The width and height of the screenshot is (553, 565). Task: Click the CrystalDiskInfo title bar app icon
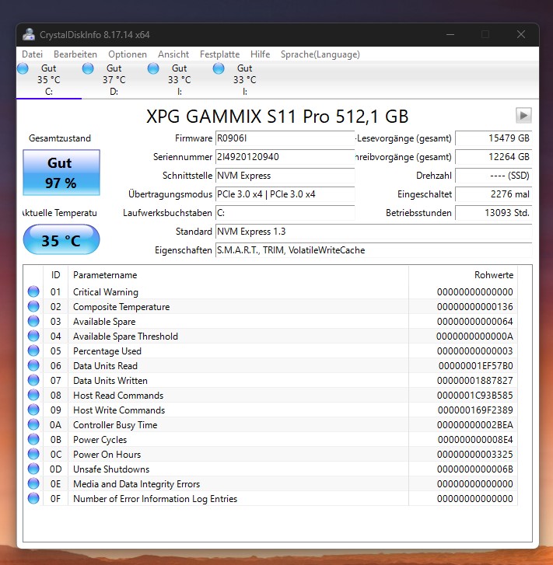pos(29,35)
